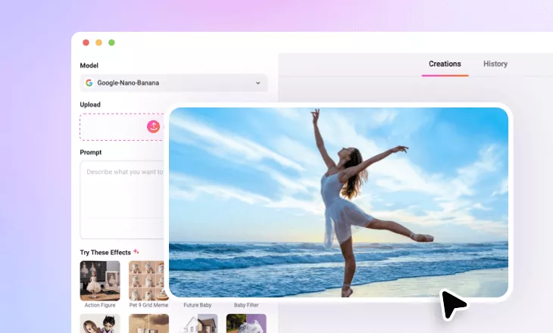Click the Google logo icon in Model field
Viewport: 553px width, 333px height.
(x=89, y=82)
